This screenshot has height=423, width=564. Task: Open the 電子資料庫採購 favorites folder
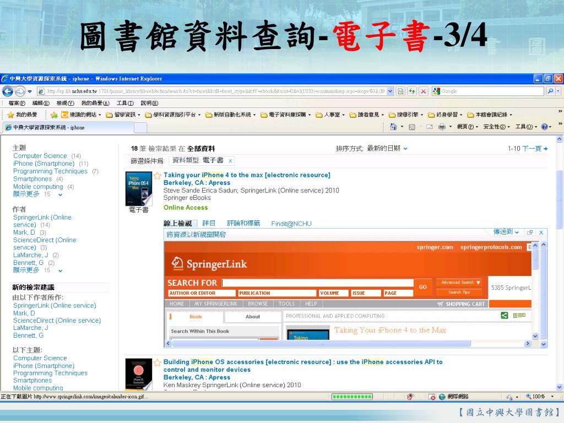286,115
